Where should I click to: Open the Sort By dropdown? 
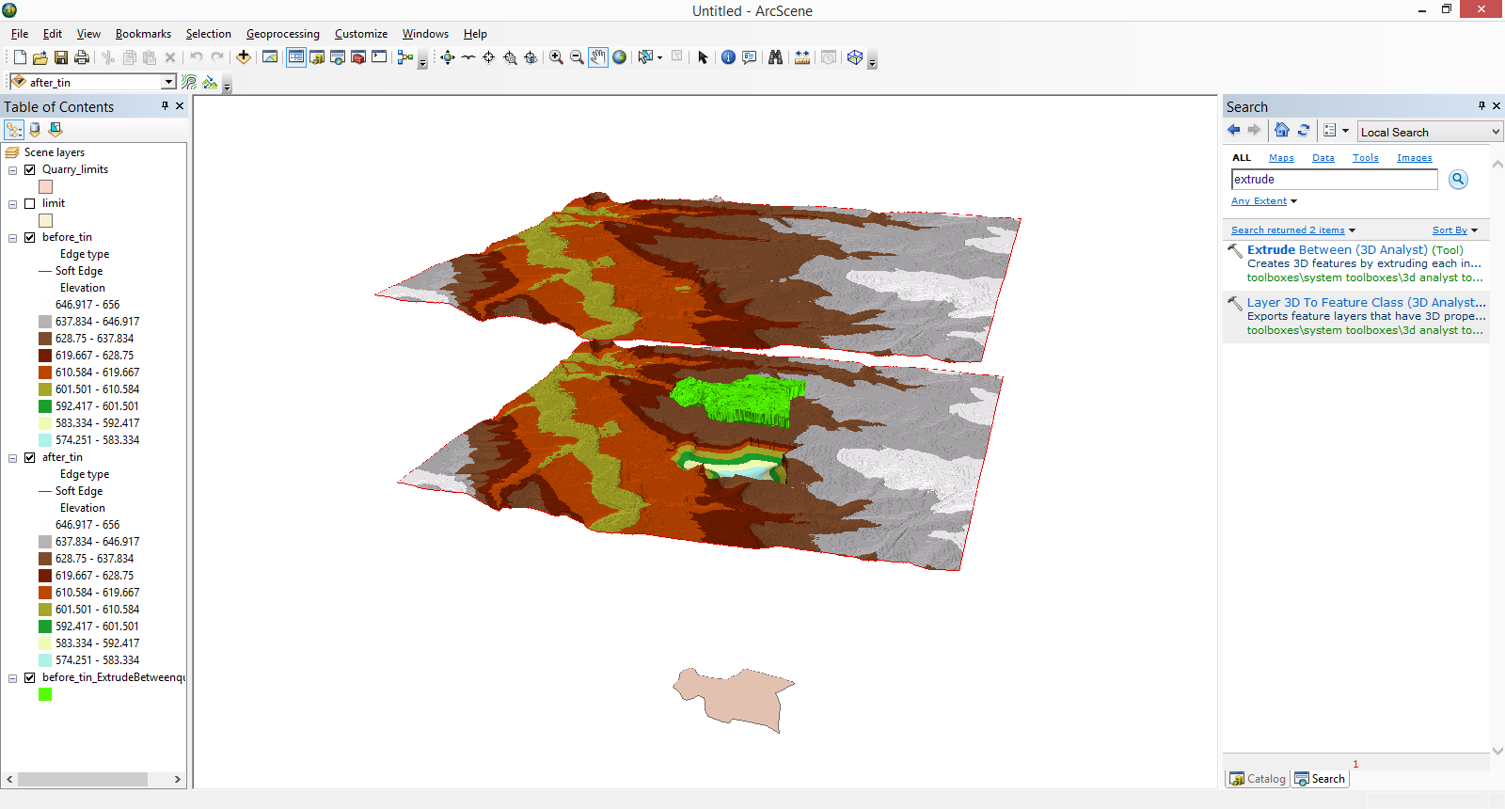1455,230
